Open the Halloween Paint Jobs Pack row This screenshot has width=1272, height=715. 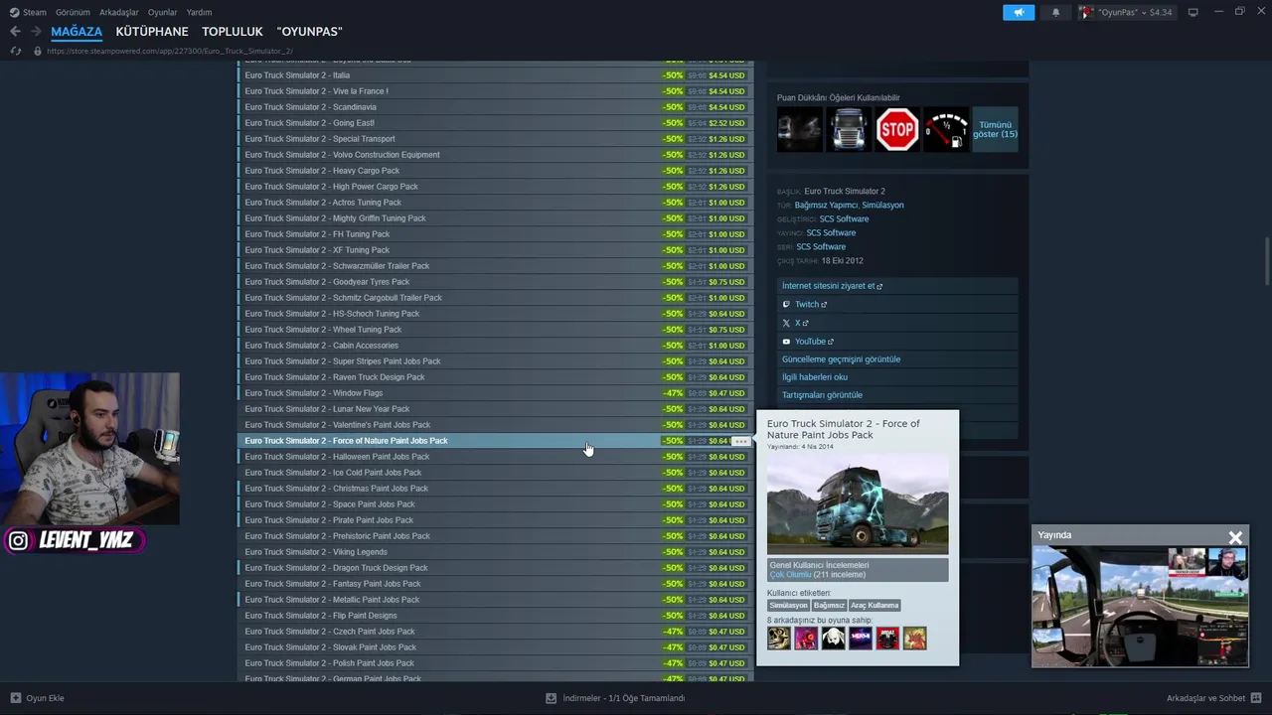pyautogui.click(x=495, y=457)
